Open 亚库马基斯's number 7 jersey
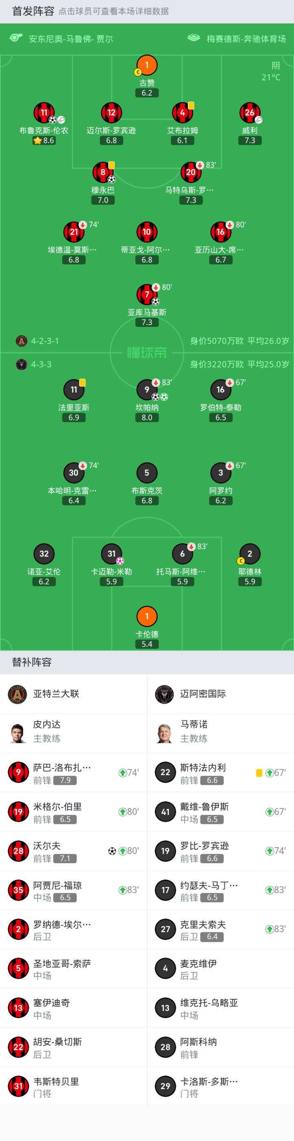Viewport: 294px width, 1141px height. (147, 294)
